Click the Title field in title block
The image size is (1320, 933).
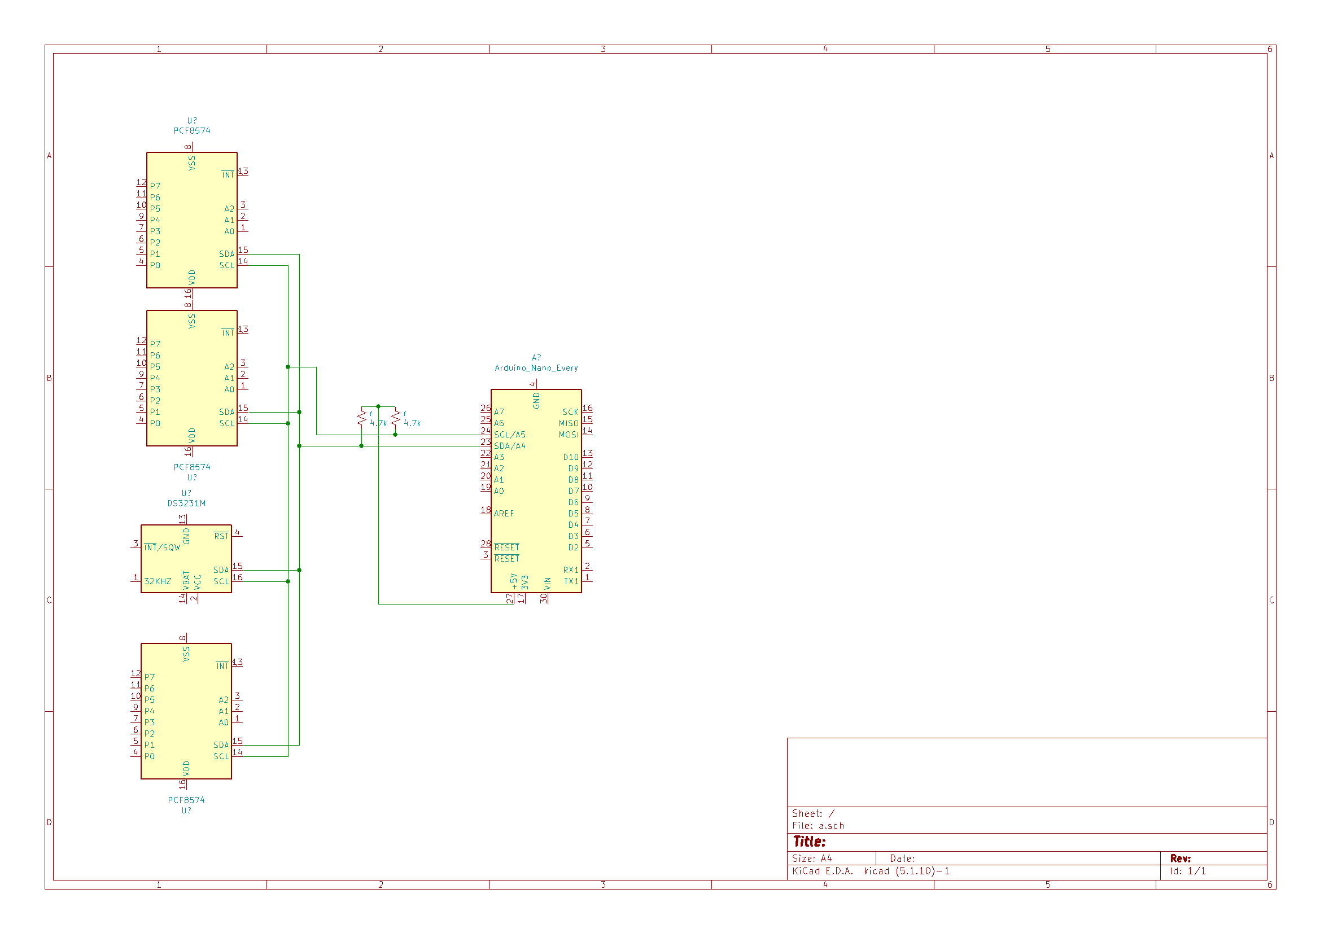click(810, 842)
